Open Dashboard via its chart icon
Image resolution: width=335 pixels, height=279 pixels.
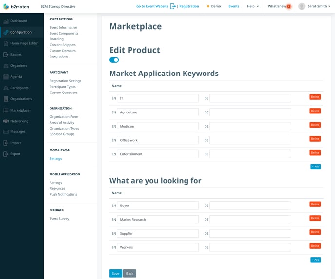click(x=6, y=21)
